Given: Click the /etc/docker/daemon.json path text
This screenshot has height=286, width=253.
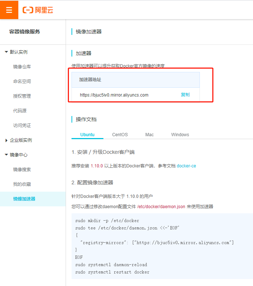Looking at the screenshot, I should coord(161,207).
